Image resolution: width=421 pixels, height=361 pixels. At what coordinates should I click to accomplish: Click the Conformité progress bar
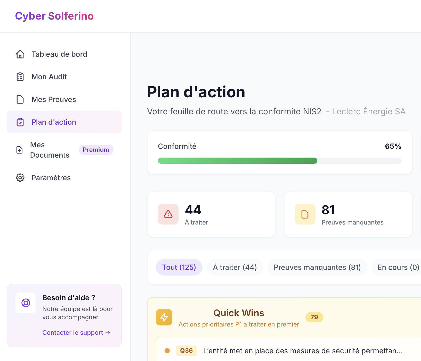pos(279,160)
